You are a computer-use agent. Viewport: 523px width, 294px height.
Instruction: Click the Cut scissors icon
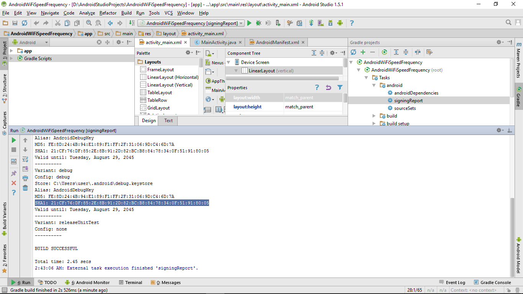click(x=58, y=23)
